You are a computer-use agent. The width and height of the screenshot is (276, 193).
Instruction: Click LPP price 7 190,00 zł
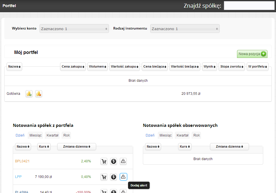coord(43,177)
